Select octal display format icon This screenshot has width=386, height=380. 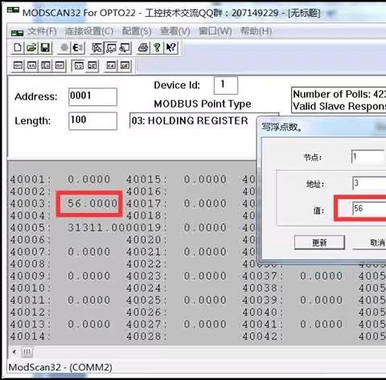click(31, 66)
